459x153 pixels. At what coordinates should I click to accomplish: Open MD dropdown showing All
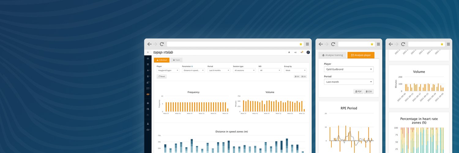point(270,70)
